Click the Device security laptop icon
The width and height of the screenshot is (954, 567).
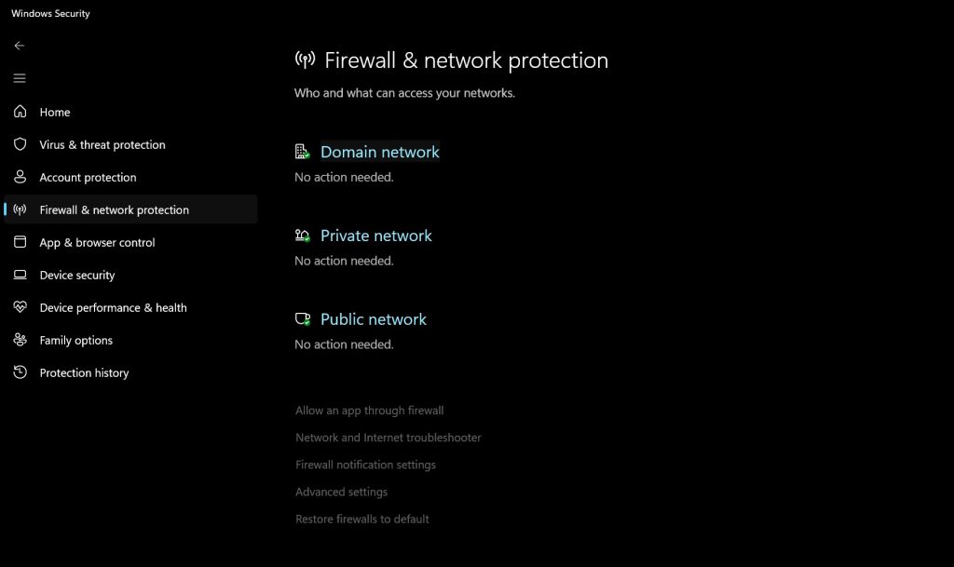pos(20,275)
